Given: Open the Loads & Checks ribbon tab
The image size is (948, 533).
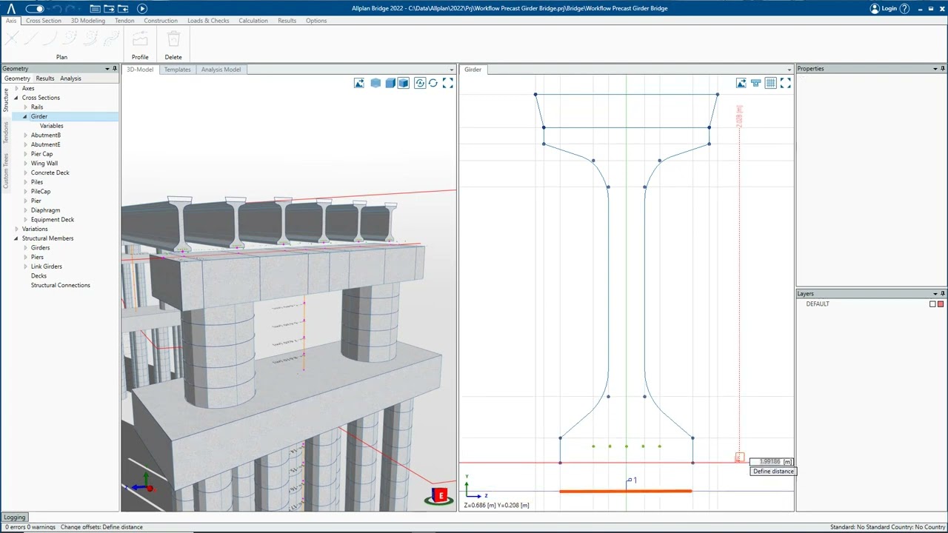Looking at the screenshot, I should pos(208,21).
